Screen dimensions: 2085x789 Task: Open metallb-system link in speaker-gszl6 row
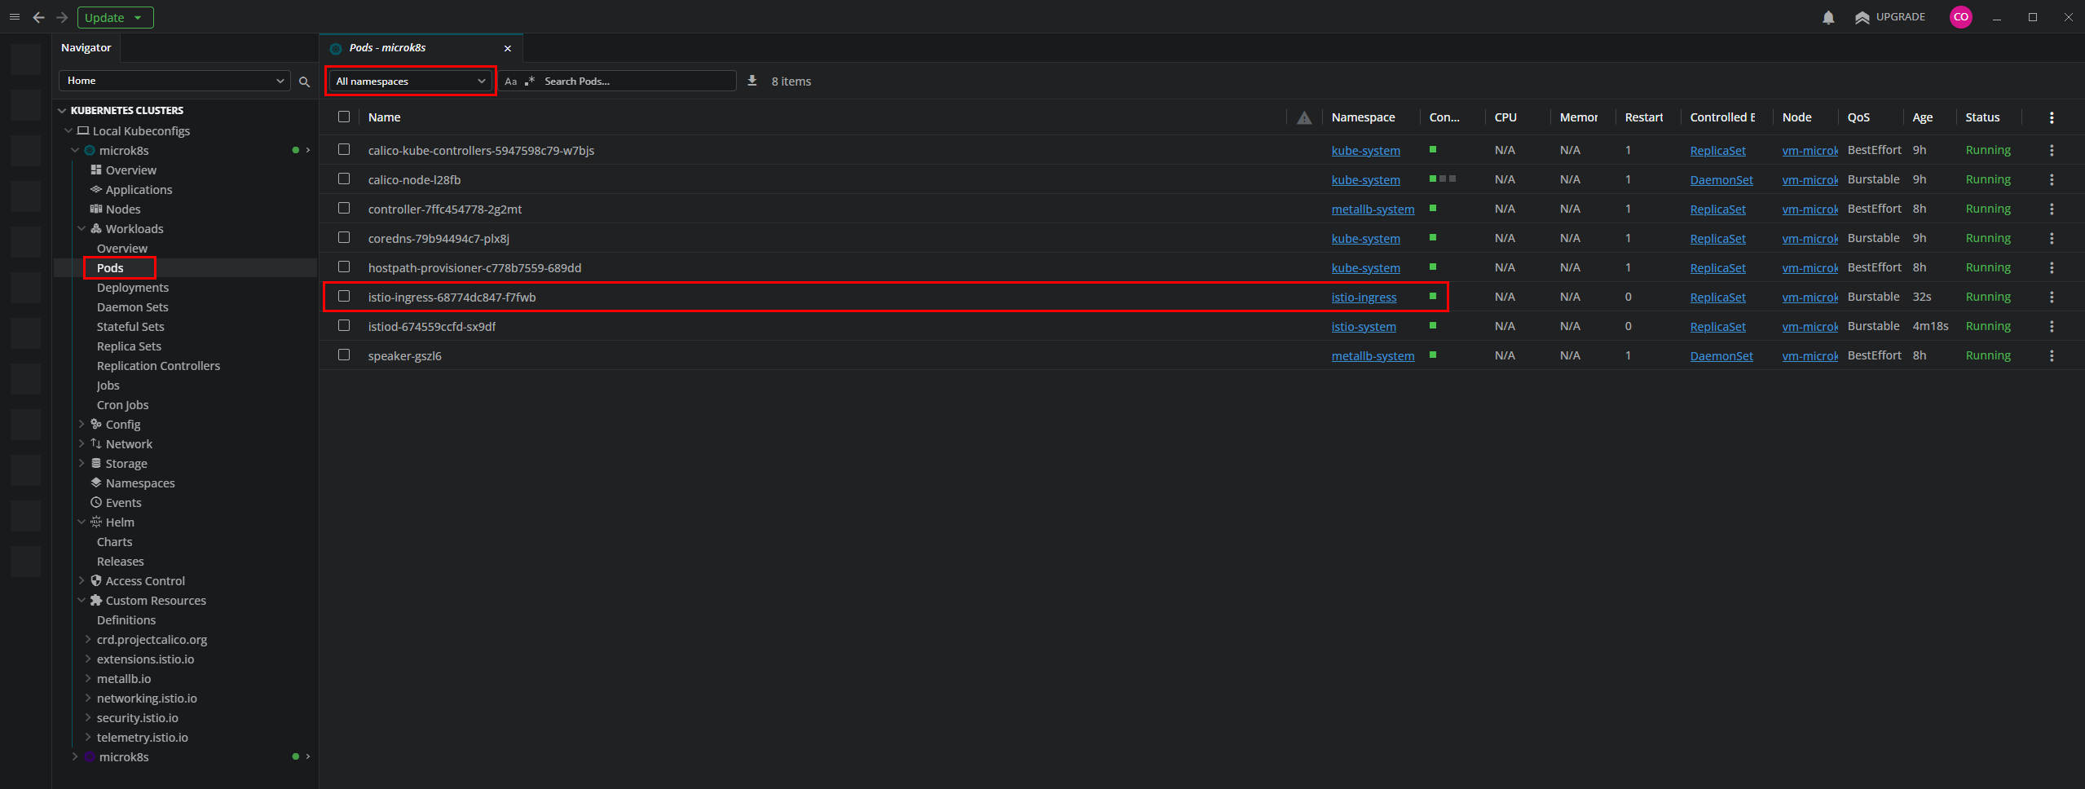[x=1373, y=356]
